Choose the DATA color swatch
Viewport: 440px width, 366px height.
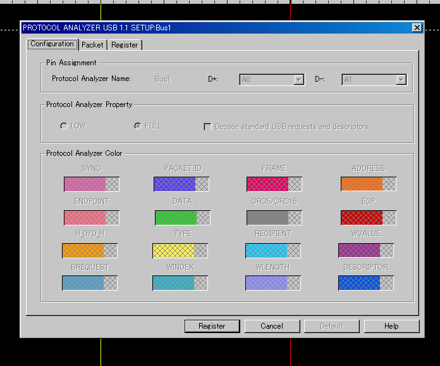coord(183,218)
